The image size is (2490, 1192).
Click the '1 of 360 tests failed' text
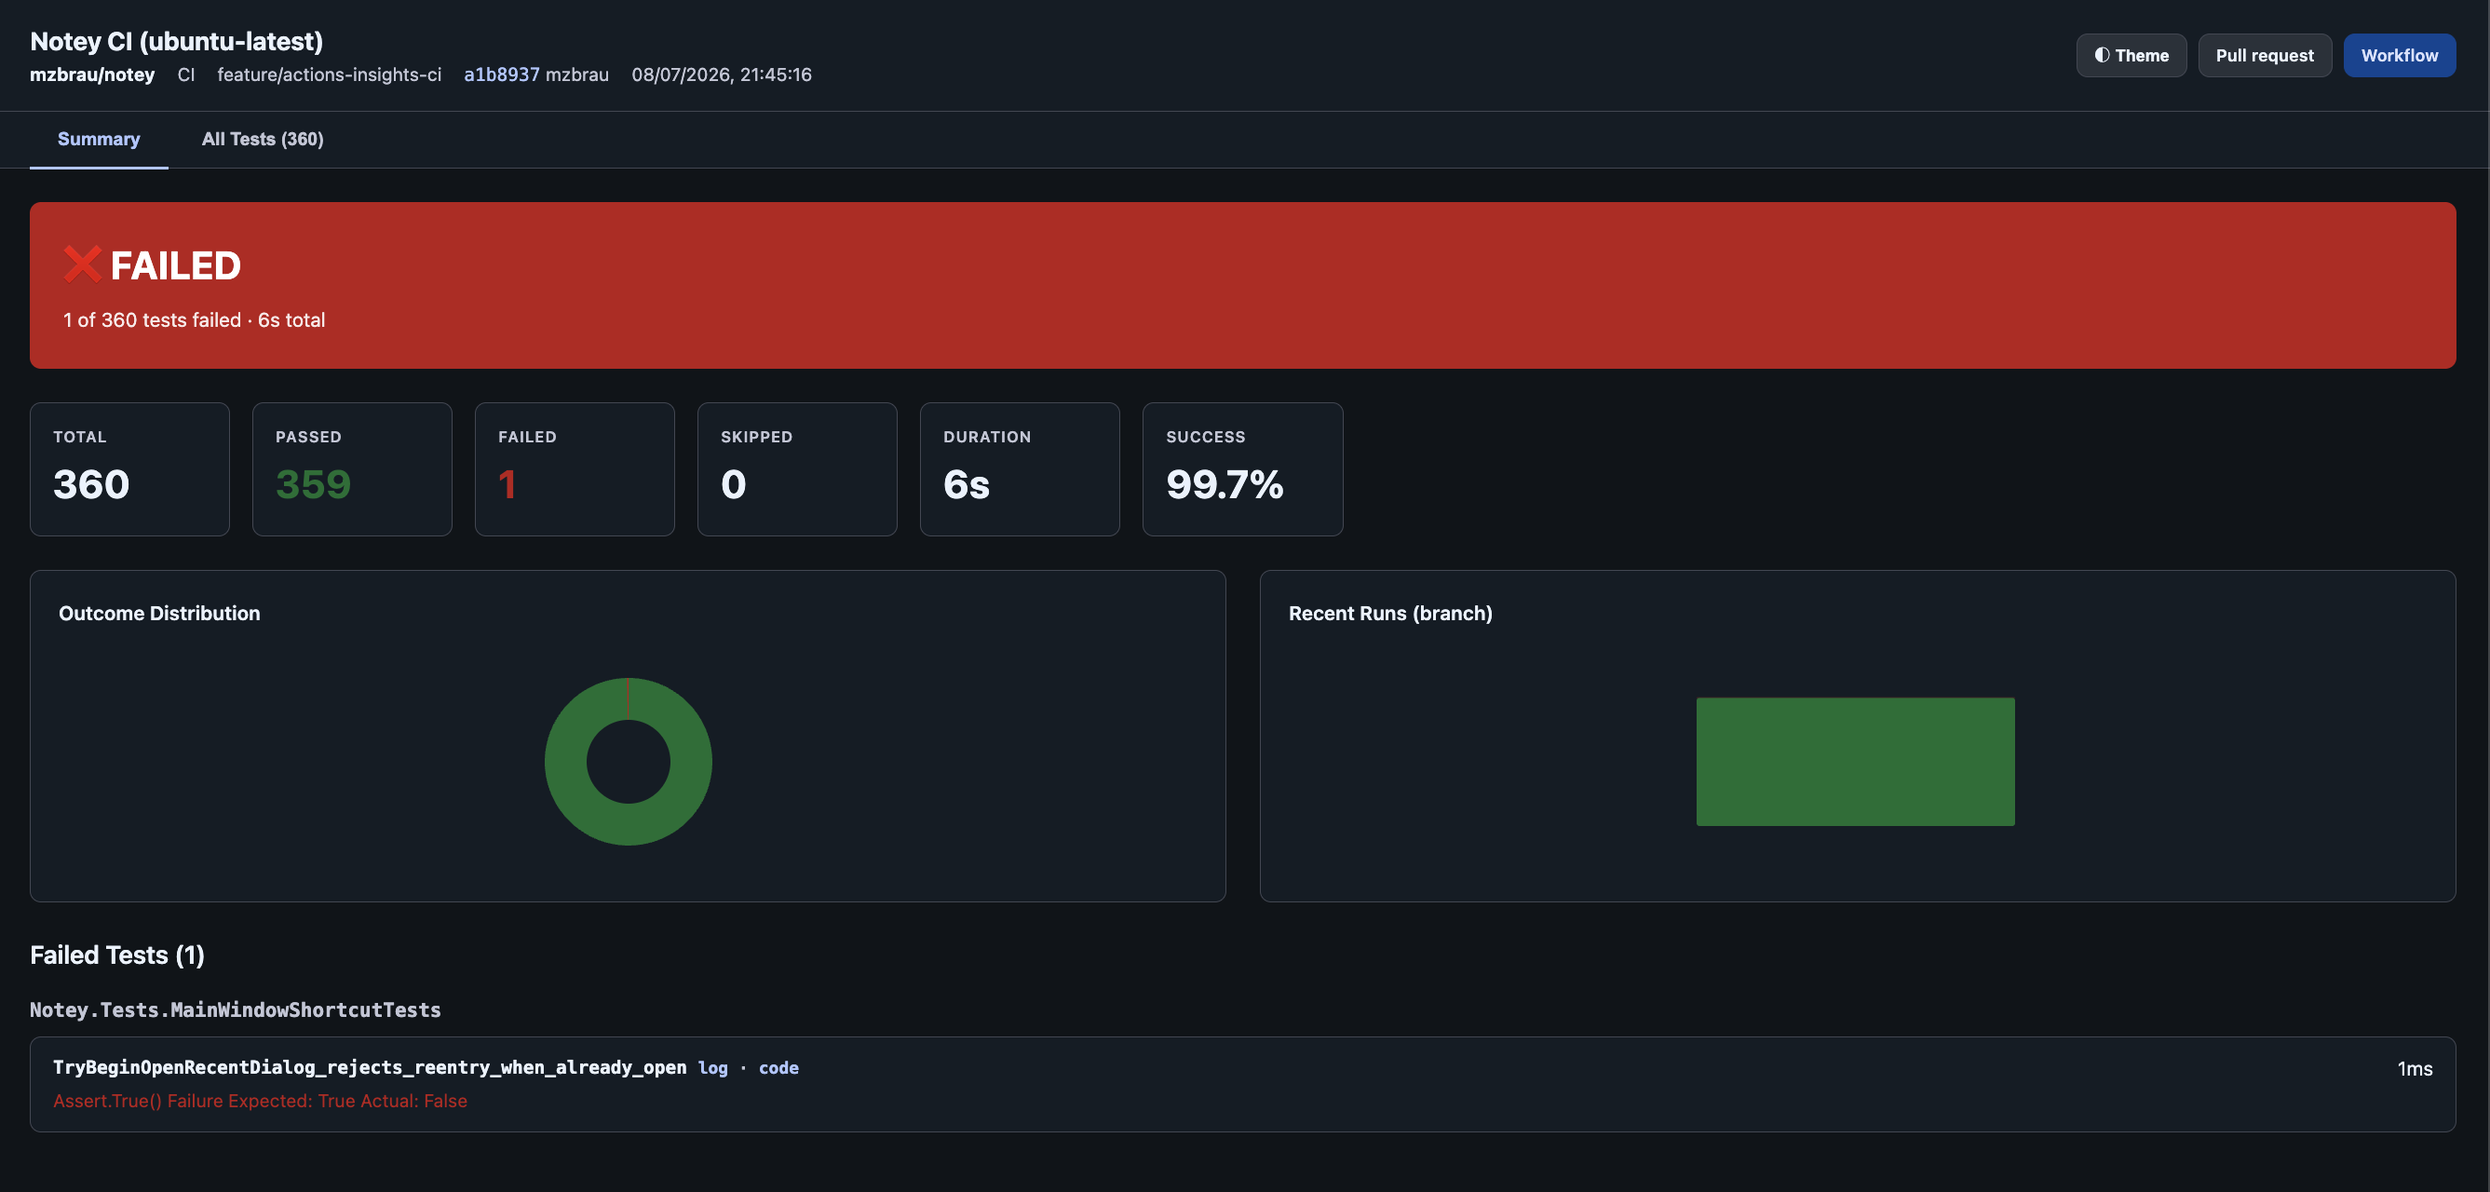coord(152,320)
